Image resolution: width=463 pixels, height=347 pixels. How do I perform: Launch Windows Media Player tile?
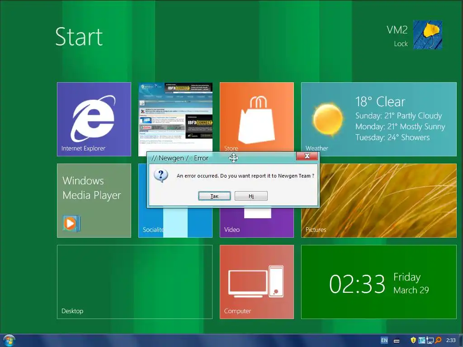coord(94,201)
